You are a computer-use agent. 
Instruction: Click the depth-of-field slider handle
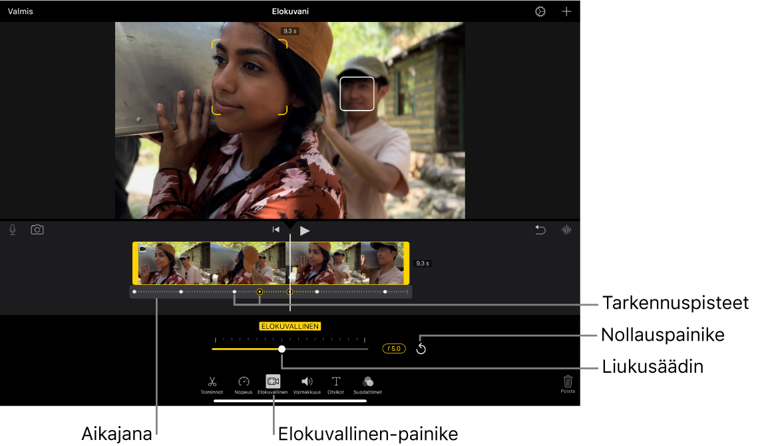[x=282, y=349]
